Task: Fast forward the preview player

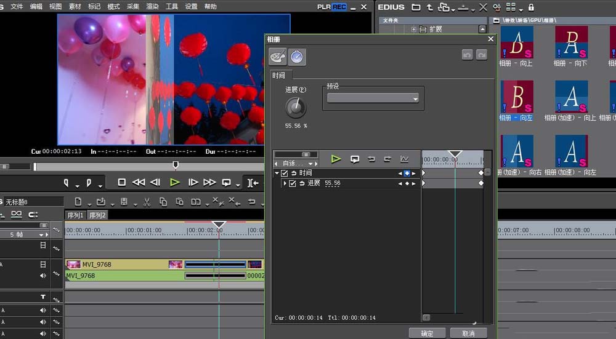Action: pyautogui.click(x=209, y=183)
